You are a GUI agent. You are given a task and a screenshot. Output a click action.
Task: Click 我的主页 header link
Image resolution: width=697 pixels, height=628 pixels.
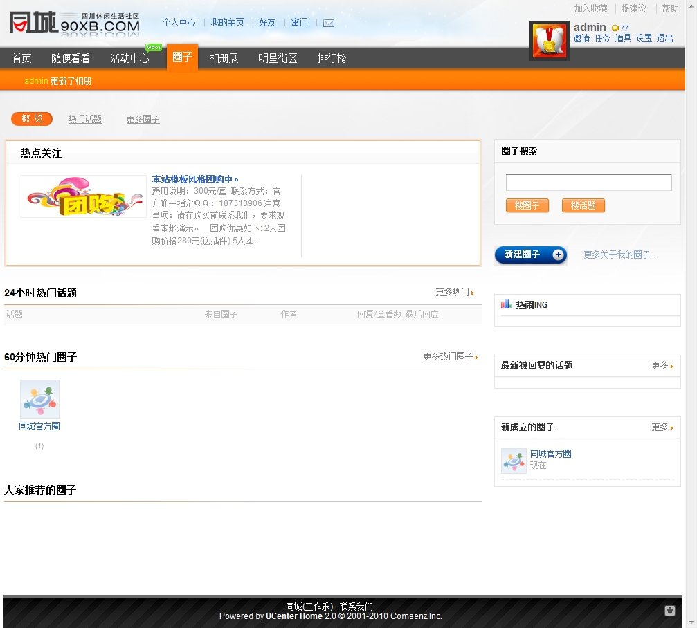tap(227, 22)
